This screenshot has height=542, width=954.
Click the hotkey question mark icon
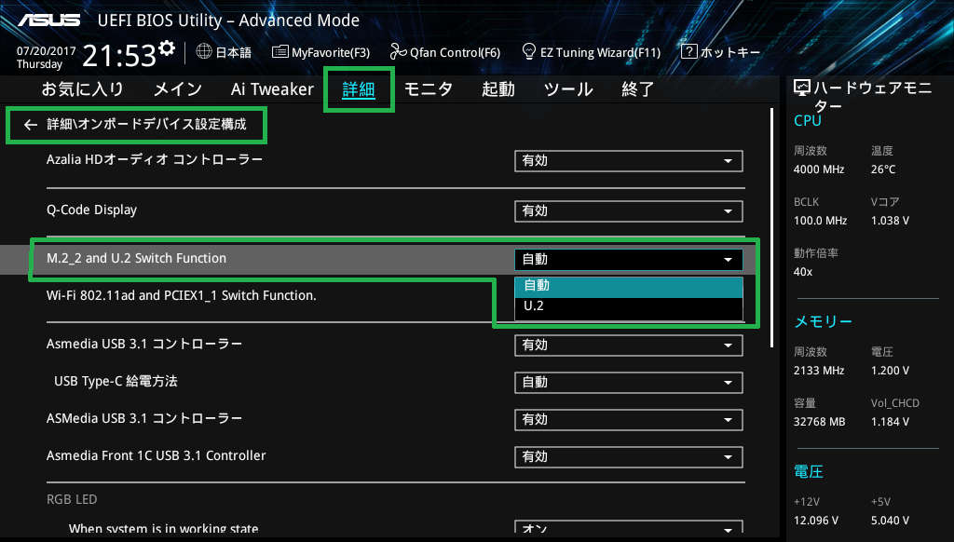688,52
